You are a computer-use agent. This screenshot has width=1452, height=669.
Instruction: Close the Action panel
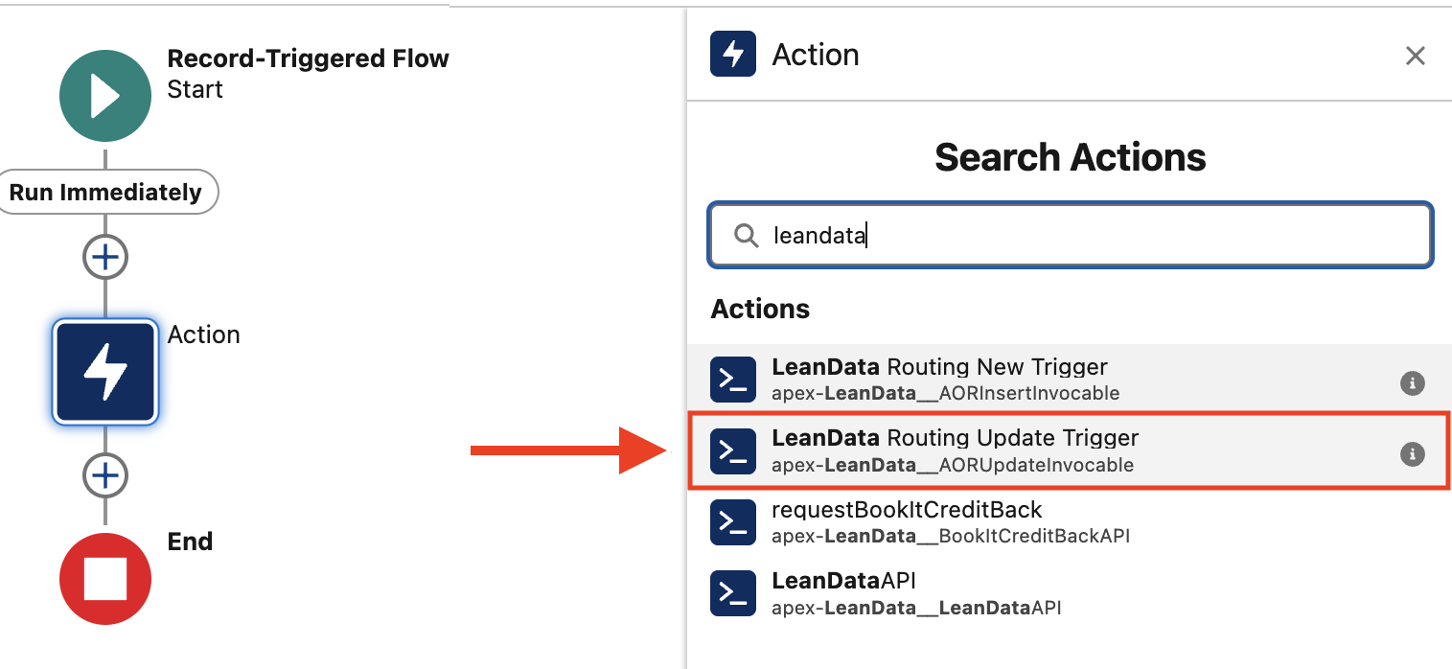[x=1416, y=56]
